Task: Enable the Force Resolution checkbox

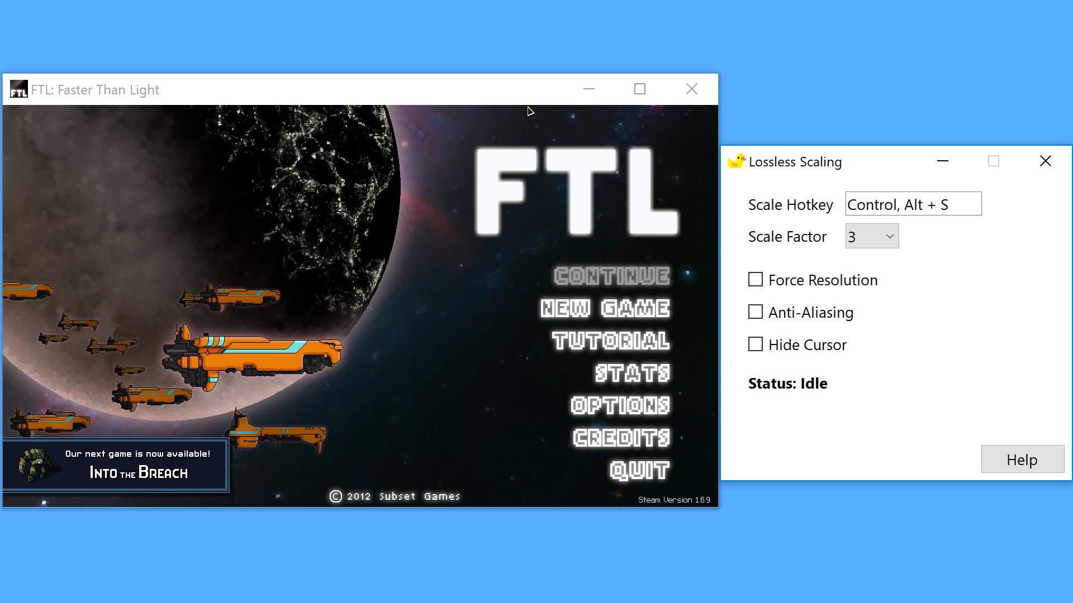Action: (754, 280)
